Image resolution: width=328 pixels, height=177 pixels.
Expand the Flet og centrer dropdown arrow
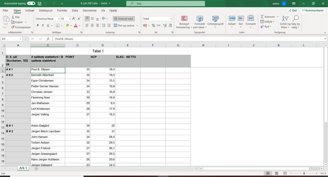[137, 25]
